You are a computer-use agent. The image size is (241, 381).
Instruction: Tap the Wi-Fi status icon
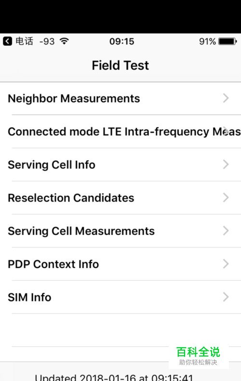pos(65,41)
